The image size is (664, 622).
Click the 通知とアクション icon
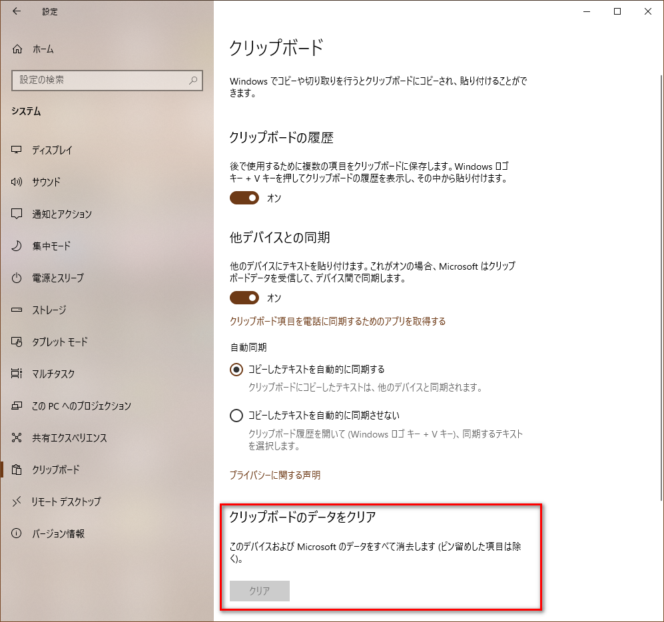[x=17, y=214]
